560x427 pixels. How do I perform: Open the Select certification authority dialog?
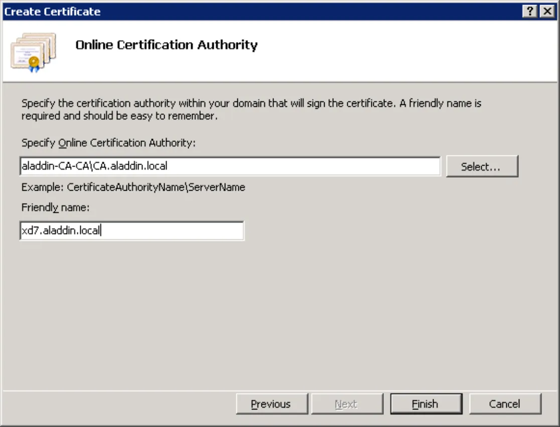click(482, 167)
